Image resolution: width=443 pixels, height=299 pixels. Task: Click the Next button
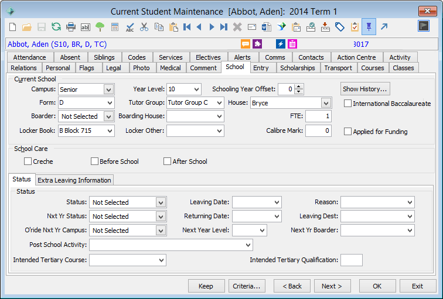tap(332, 286)
